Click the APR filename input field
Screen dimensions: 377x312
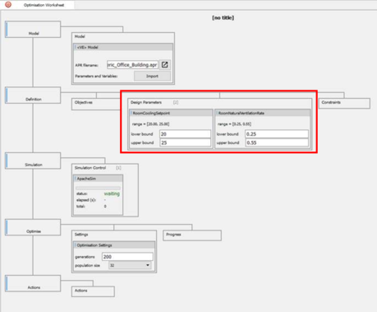[x=132, y=65]
